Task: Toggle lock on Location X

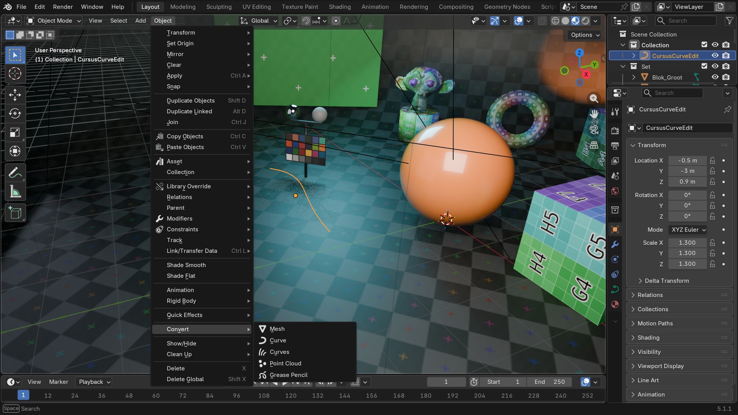Action: (x=712, y=161)
